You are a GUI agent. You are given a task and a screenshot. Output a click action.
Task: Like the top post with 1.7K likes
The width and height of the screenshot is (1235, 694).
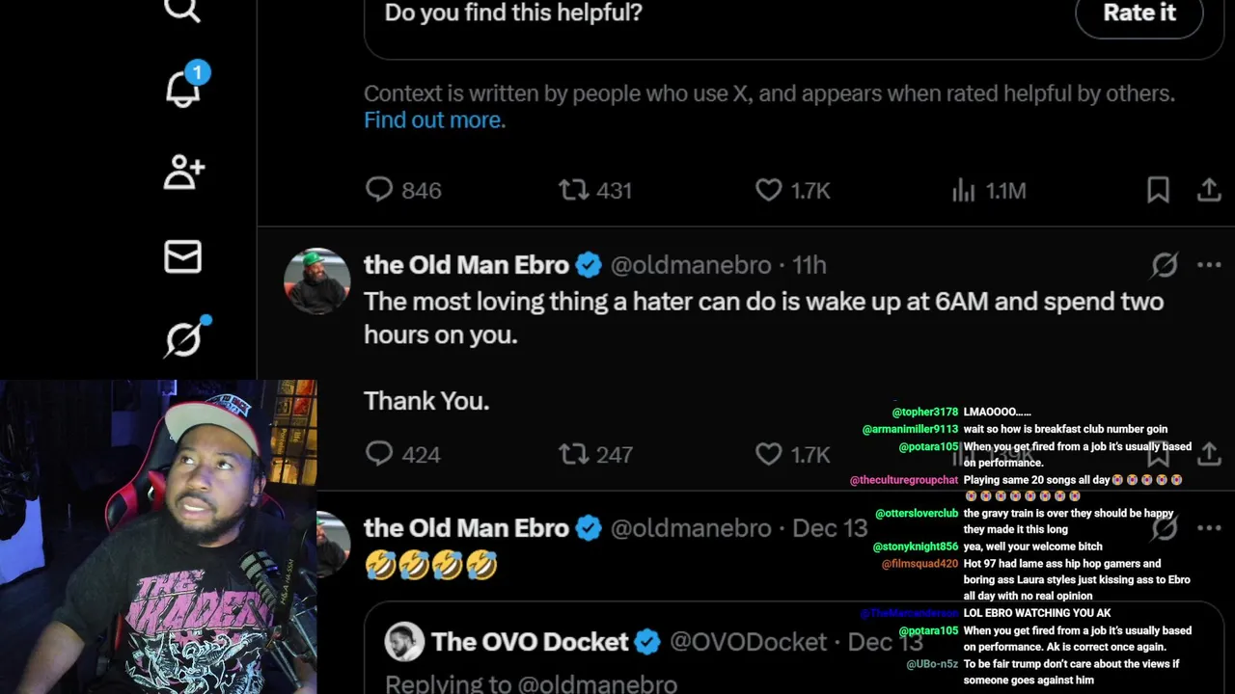[x=769, y=190]
